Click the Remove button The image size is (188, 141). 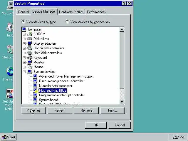[x=86, y=110]
